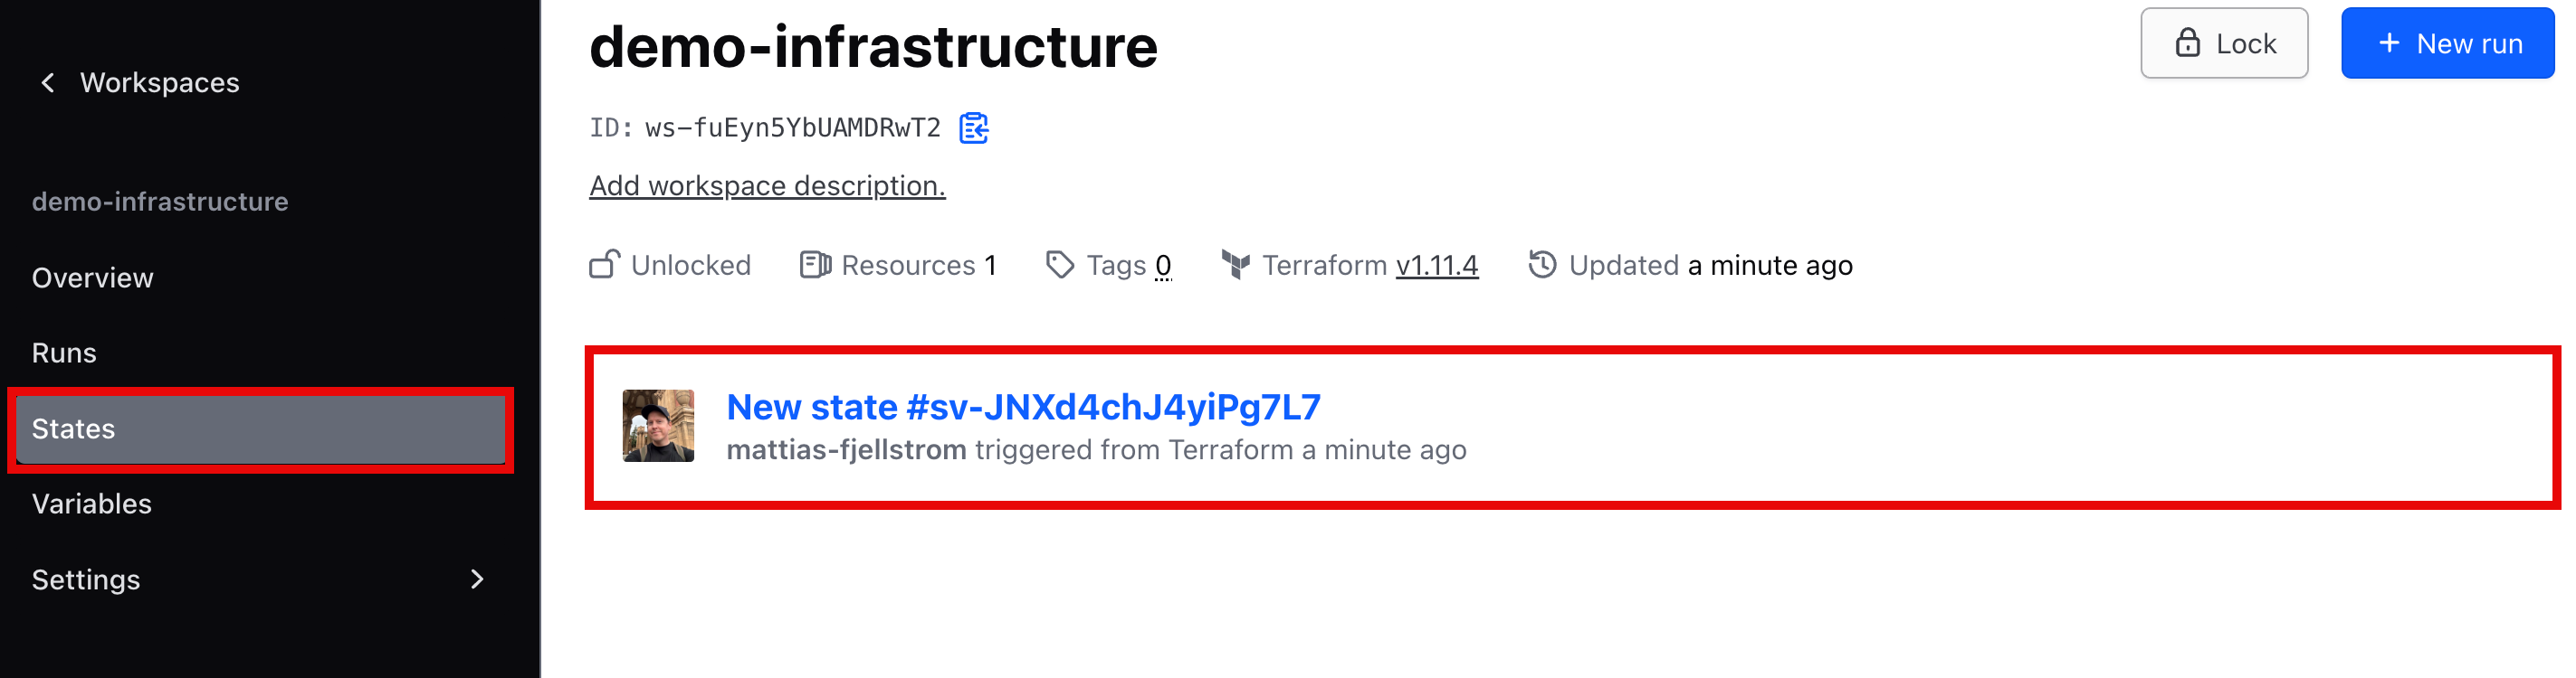Expand the Settings submenu chevron

tap(477, 579)
